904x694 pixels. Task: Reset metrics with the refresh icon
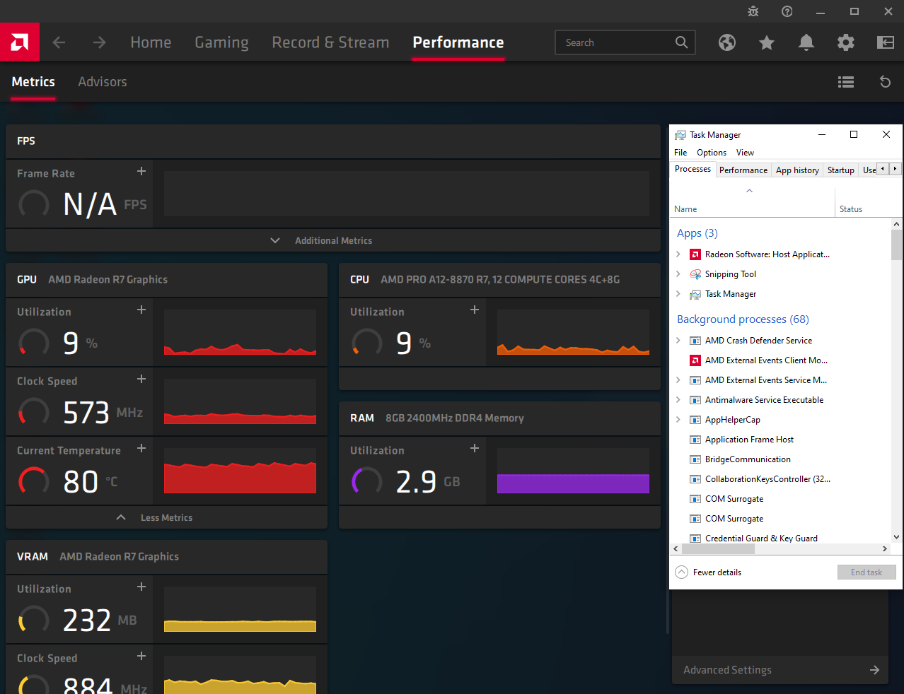pos(885,82)
